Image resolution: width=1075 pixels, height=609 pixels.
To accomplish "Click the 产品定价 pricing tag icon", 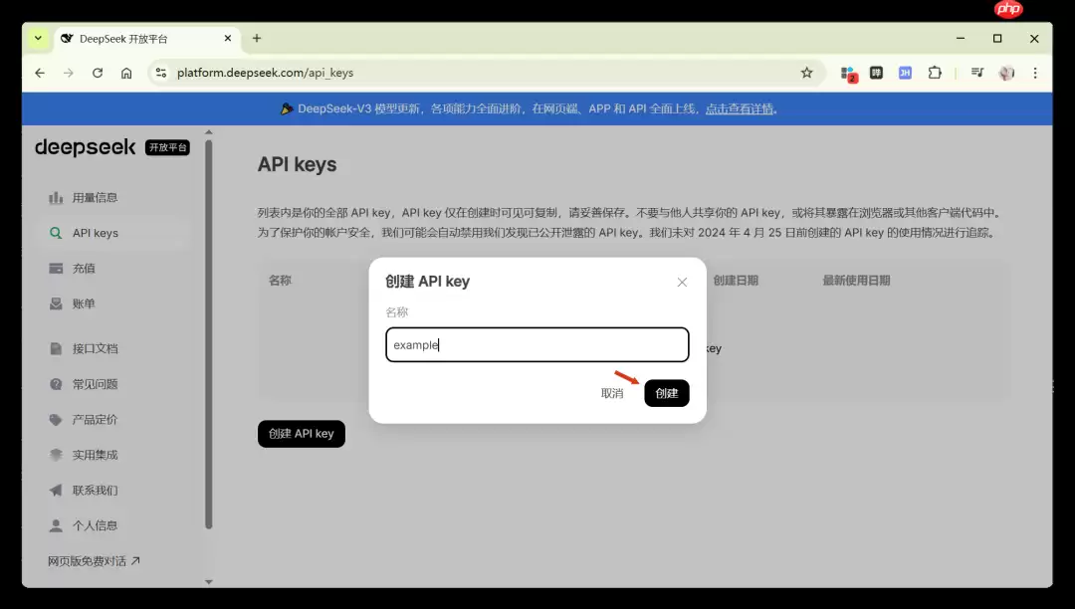I will [54, 419].
